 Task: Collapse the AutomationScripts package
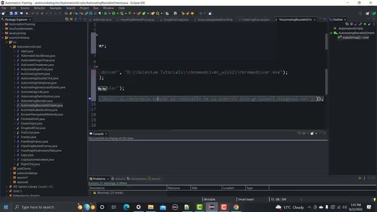(11, 47)
